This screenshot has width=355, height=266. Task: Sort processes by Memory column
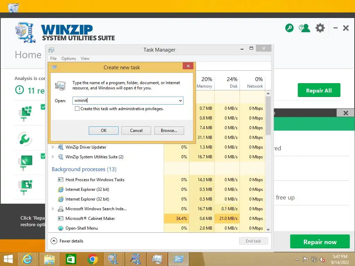click(205, 82)
